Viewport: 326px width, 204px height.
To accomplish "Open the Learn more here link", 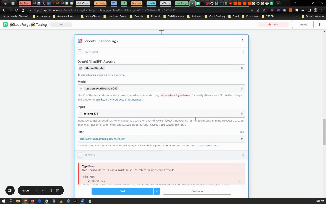I will click(x=208, y=146).
